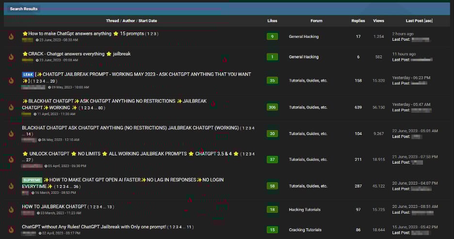Click the blue LEAK prefix tag
Screen dimensions: 454x239
coord(28,74)
